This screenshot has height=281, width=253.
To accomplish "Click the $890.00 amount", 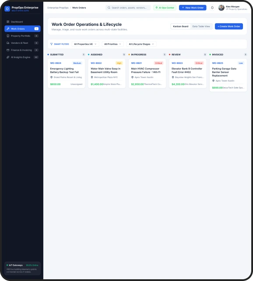I will tap(218, 88).
